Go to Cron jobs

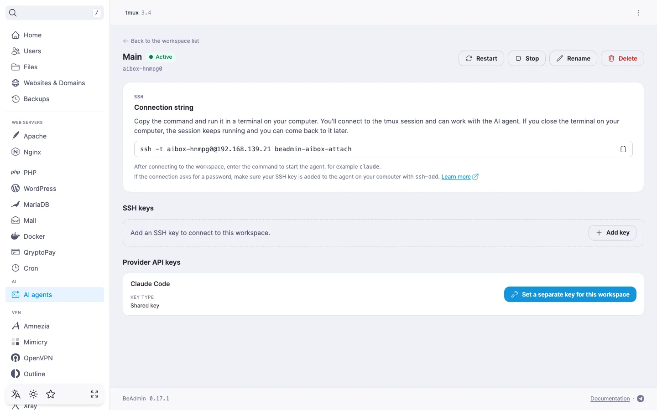click(x=55, y=268)
